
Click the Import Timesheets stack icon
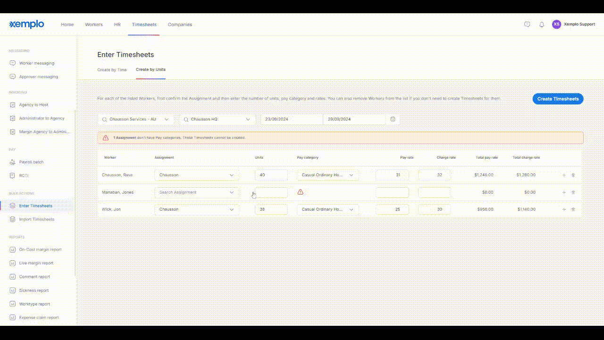[x=13, y=219]
